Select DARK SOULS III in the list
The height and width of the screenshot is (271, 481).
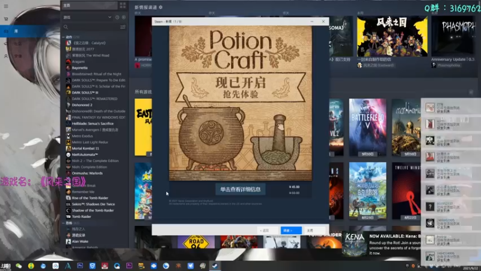tap(85, 93)
